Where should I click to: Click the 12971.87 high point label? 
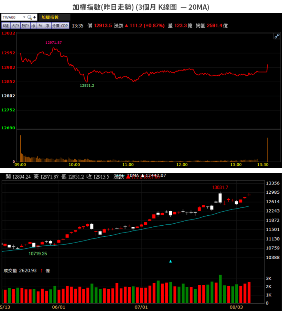coord(54,42)
